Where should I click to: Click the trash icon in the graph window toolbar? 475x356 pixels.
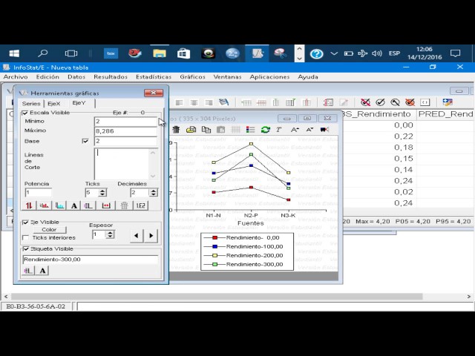click(176, 130)
